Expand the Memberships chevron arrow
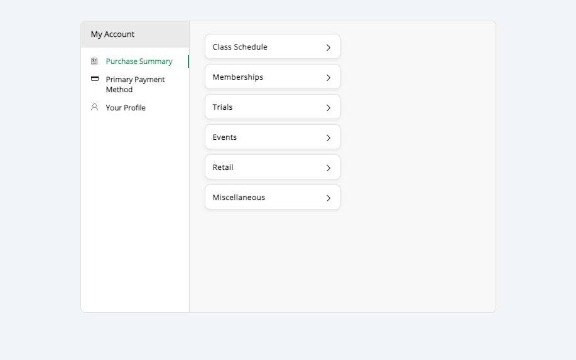 (329, 77)
